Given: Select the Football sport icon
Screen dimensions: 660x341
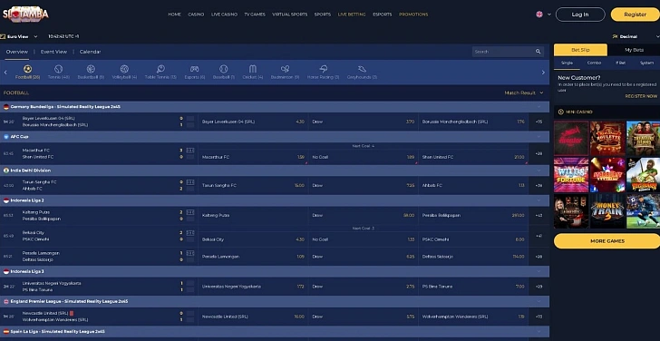Looking at the screenshot, I should [x=28, y=69].
